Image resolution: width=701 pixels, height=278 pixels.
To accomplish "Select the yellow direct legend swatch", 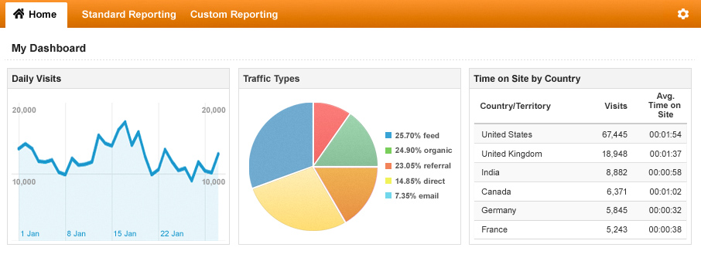I will (388, 181).
